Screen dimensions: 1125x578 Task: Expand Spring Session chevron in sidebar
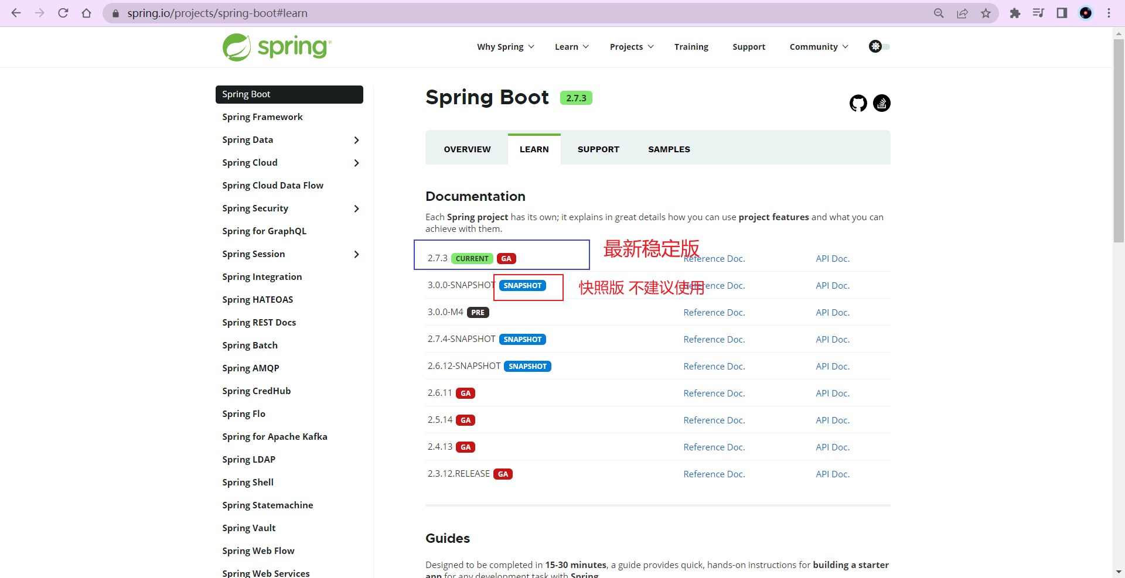point(356,254)
